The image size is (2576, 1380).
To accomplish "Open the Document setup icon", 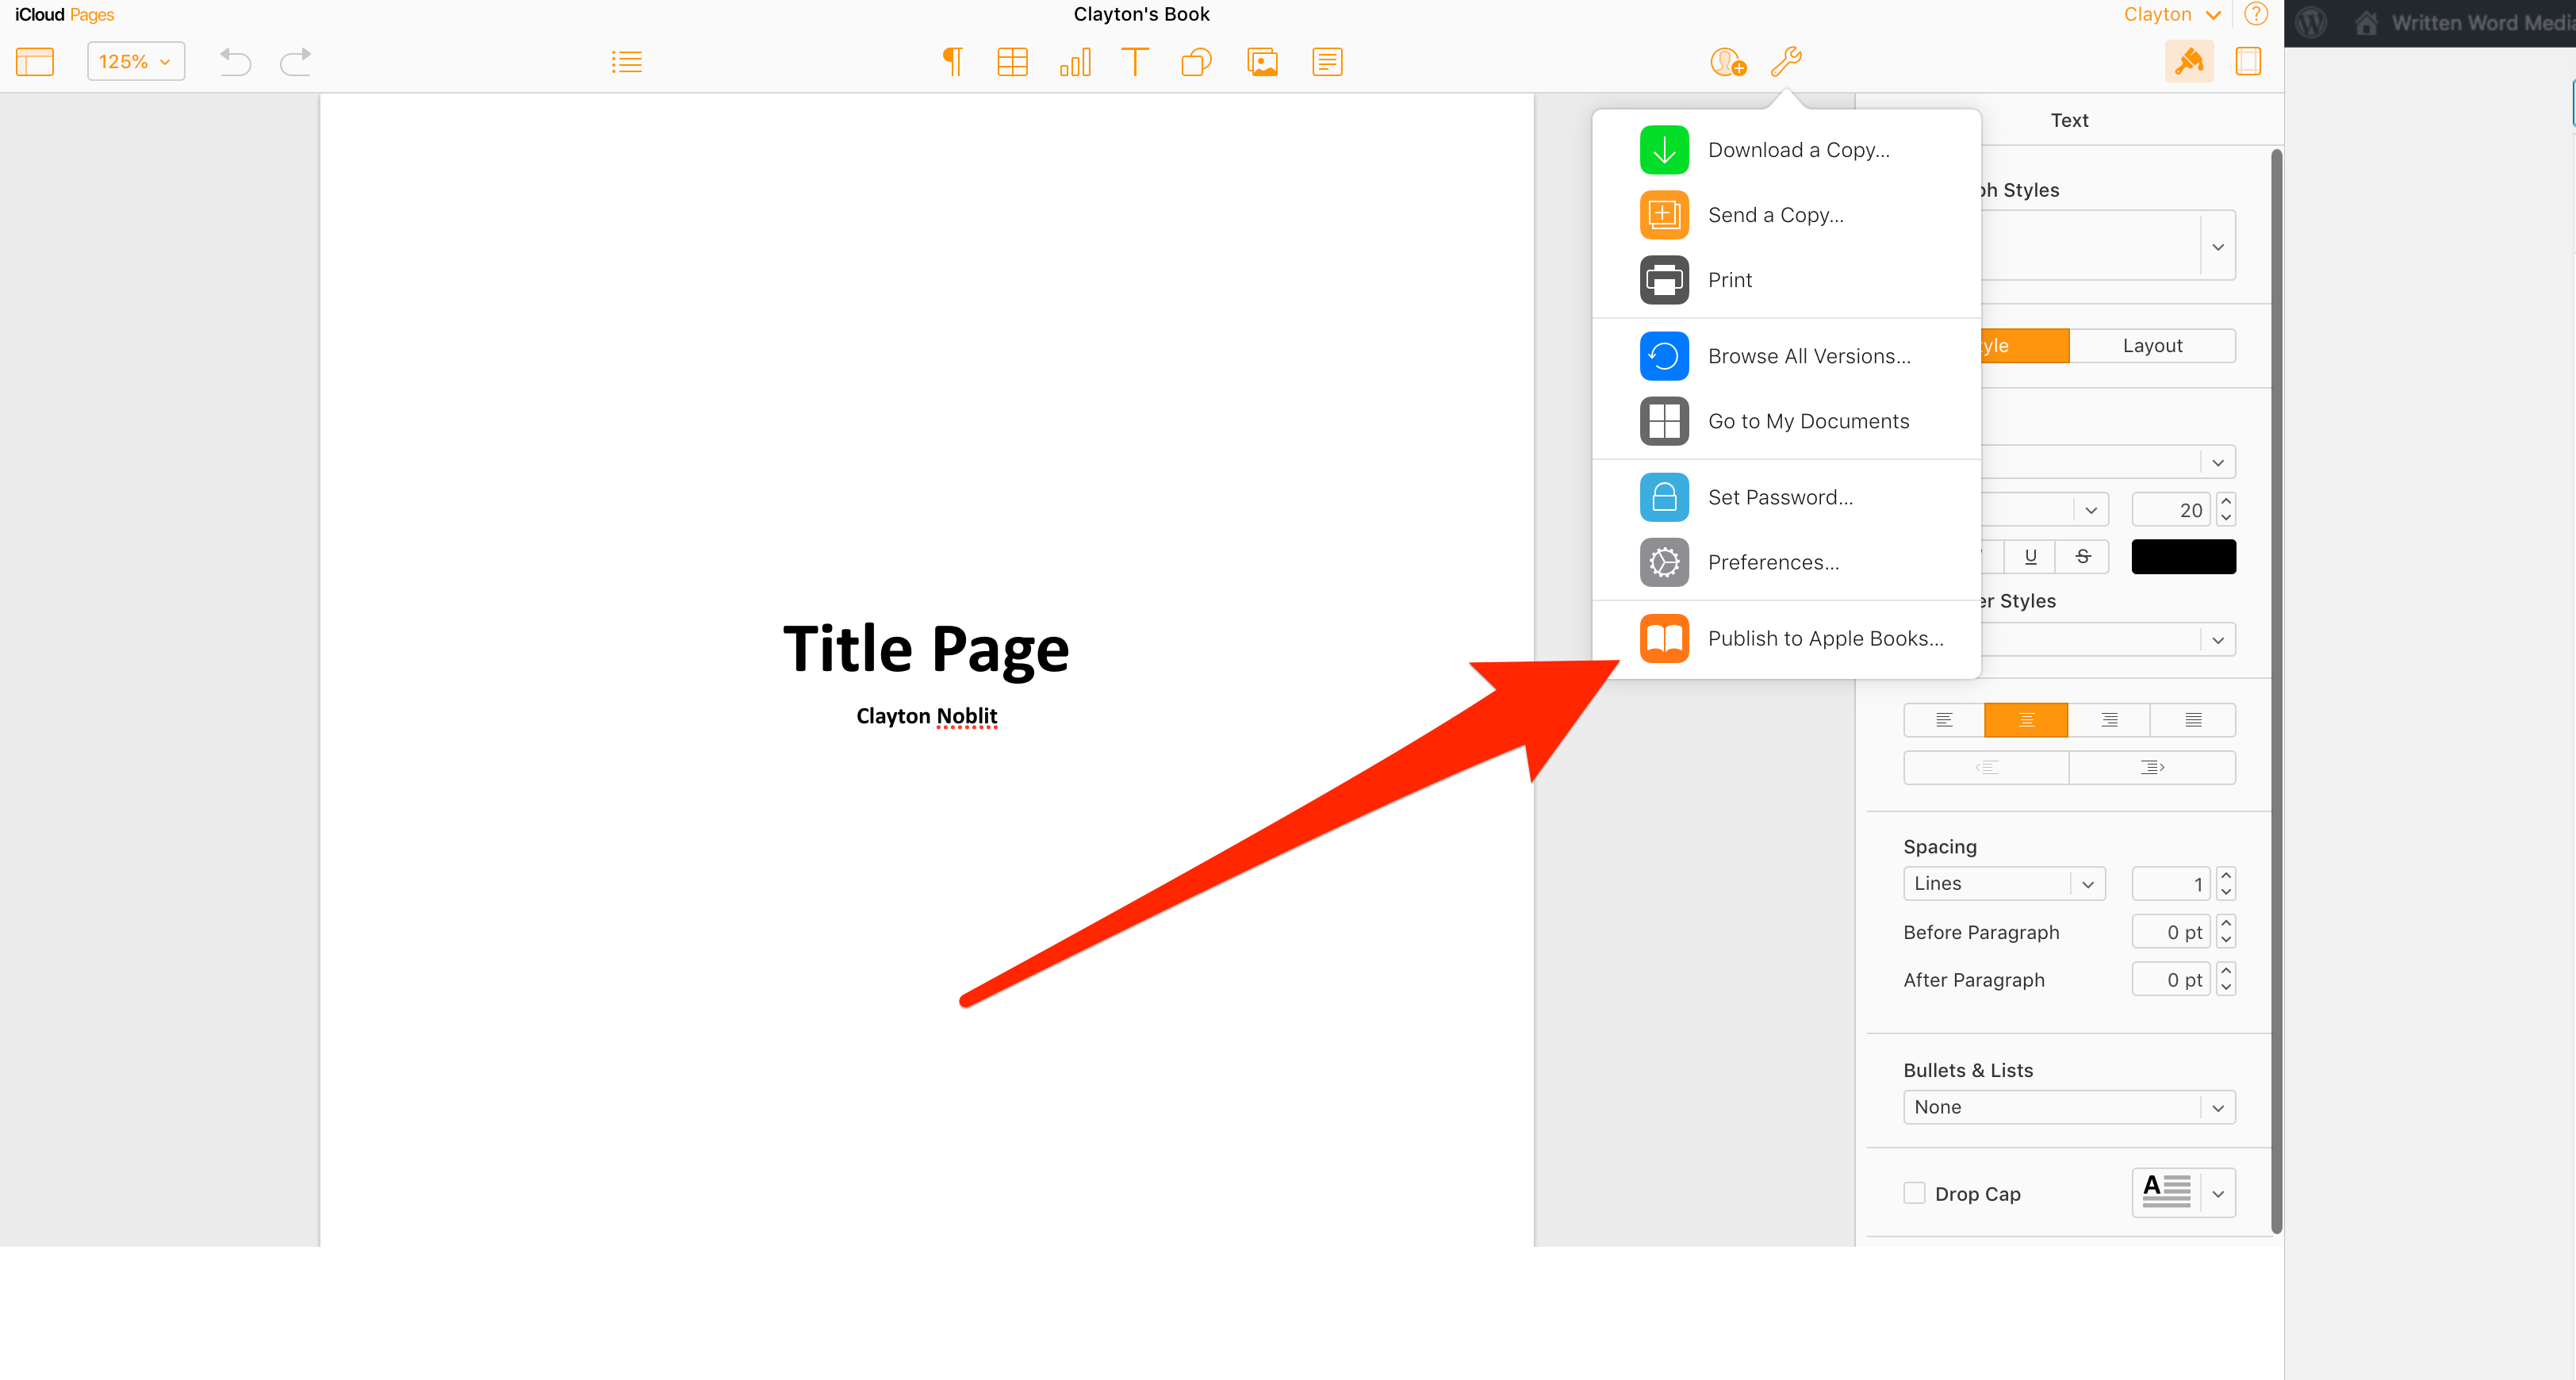I will [2248, 62].
